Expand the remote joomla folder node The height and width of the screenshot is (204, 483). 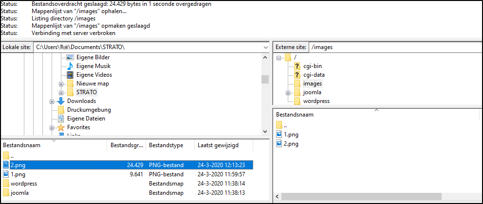click(x=288, y=92)
